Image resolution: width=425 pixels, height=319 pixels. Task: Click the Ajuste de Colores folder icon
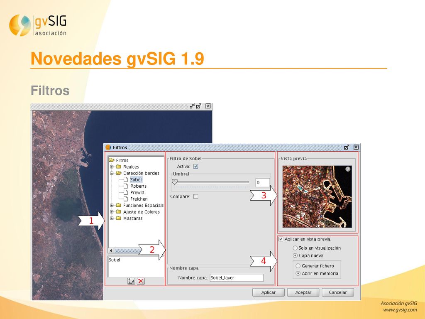pos(118,211)
